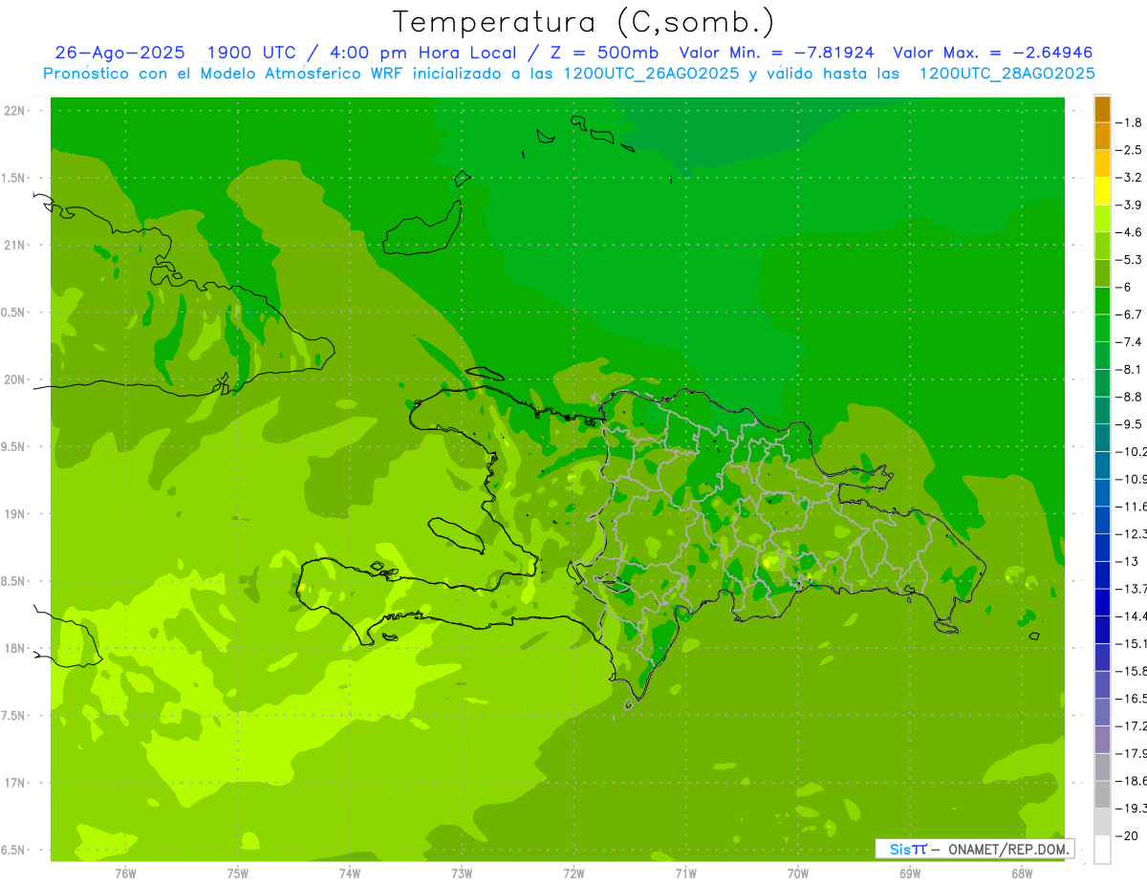Image resolution: width=1147 pixels, height=886 pixels.
Task: Click the '-8.1' color scale label
Action: pyautogui.click(x=1131, y=369)
